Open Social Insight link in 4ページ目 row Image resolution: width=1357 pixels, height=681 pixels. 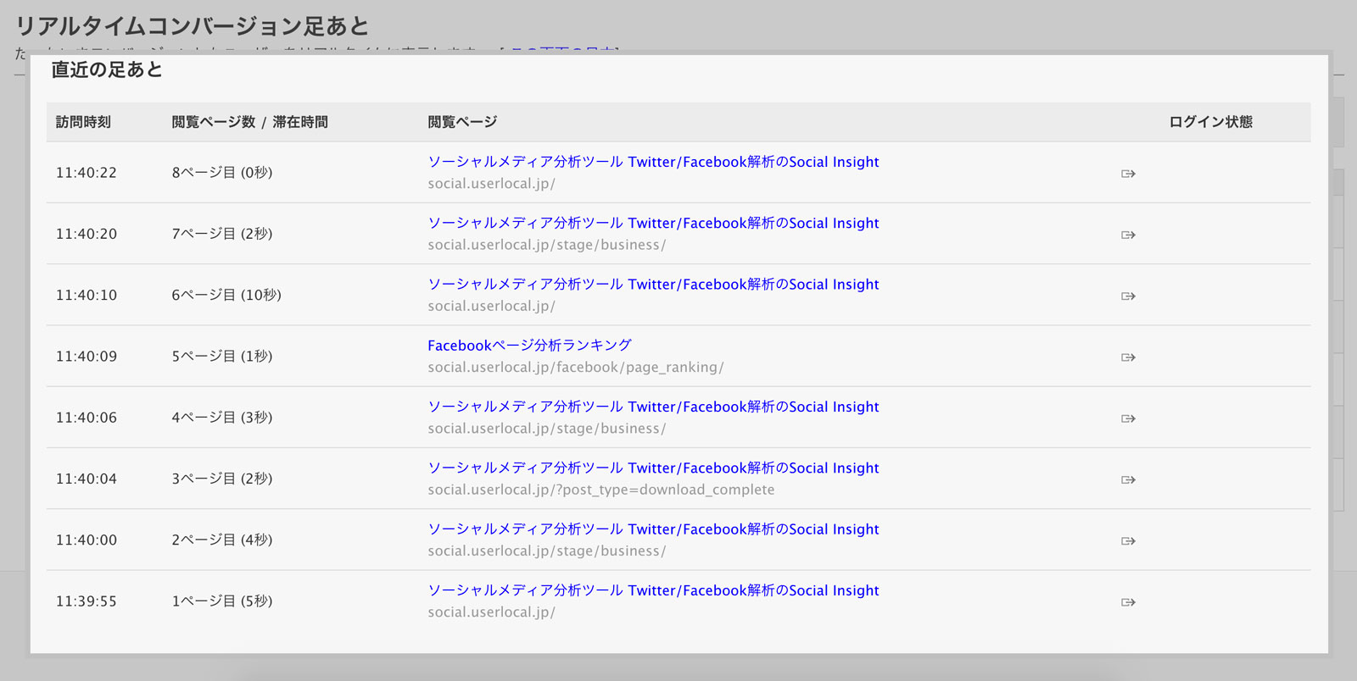pyautogui.click(x=653, y=407)
